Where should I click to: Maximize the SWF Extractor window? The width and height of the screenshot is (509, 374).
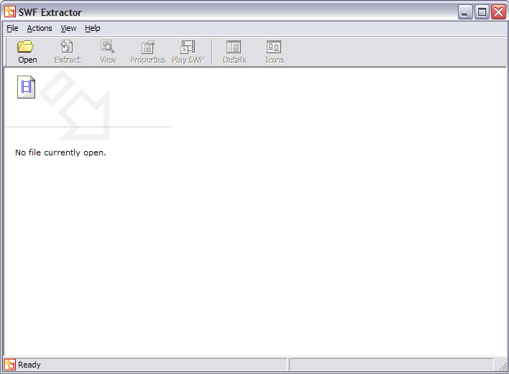(482, 12)
